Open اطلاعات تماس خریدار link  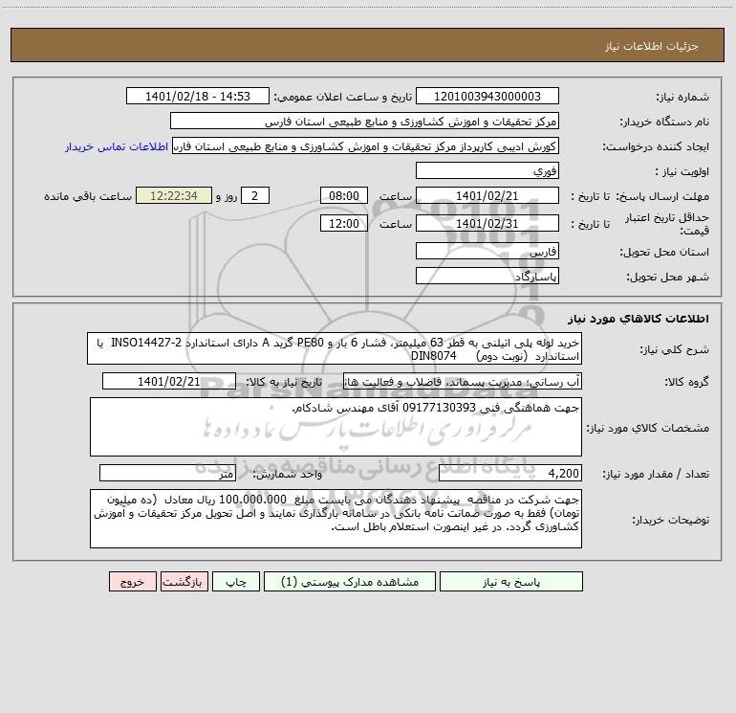point(117,146)
